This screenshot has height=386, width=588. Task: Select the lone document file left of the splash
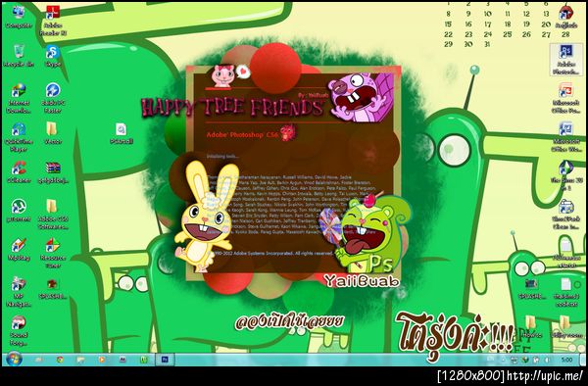[x=122, y=133]
